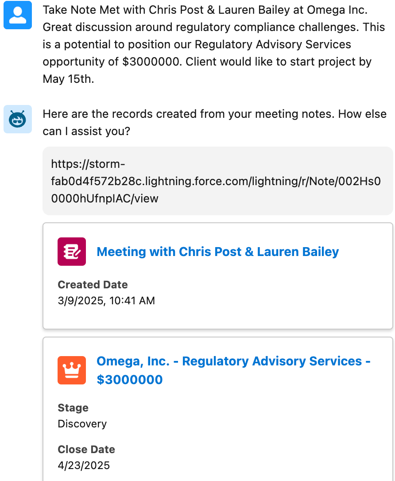This screenshot has width=395, height=481.
Task: Click the Stage field label
Action: coord(73,408)
